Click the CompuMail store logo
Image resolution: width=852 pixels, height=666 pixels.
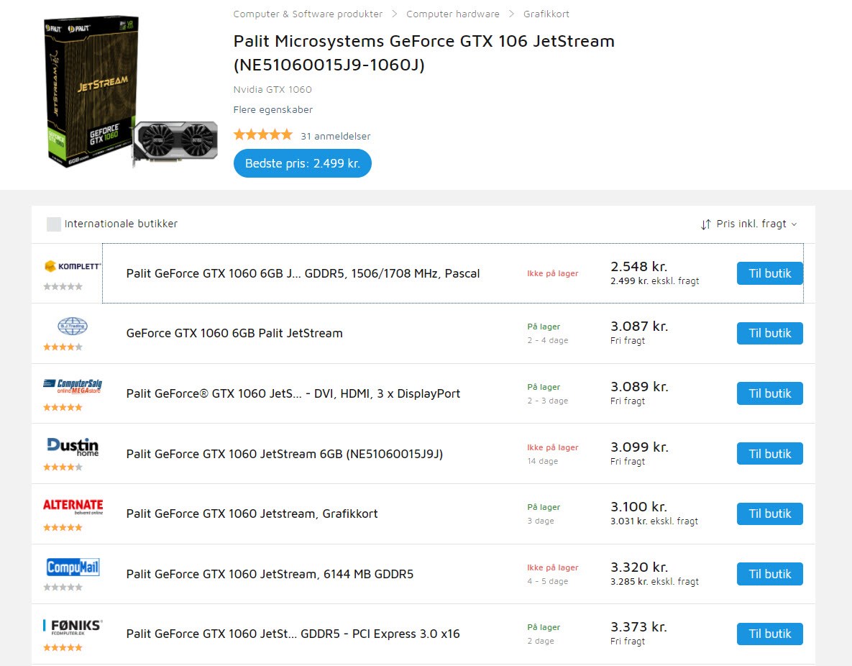pos(72,567)
